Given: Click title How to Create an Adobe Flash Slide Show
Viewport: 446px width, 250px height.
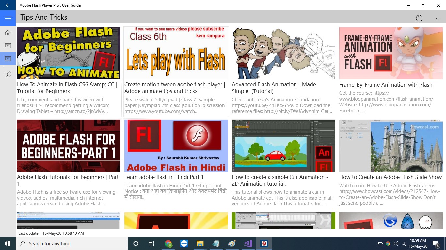Looking at the screenshot, I should pyautogui.click(x=390, y=177).
